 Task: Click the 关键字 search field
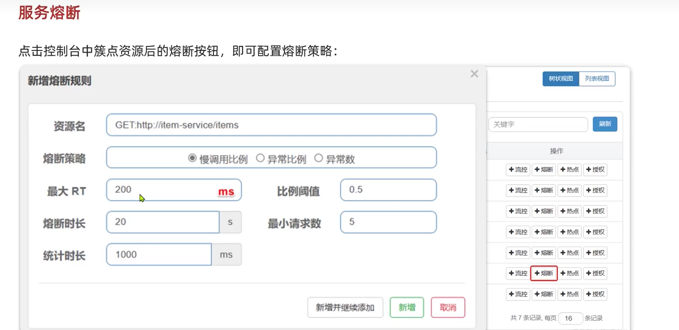tap(538, 124)
